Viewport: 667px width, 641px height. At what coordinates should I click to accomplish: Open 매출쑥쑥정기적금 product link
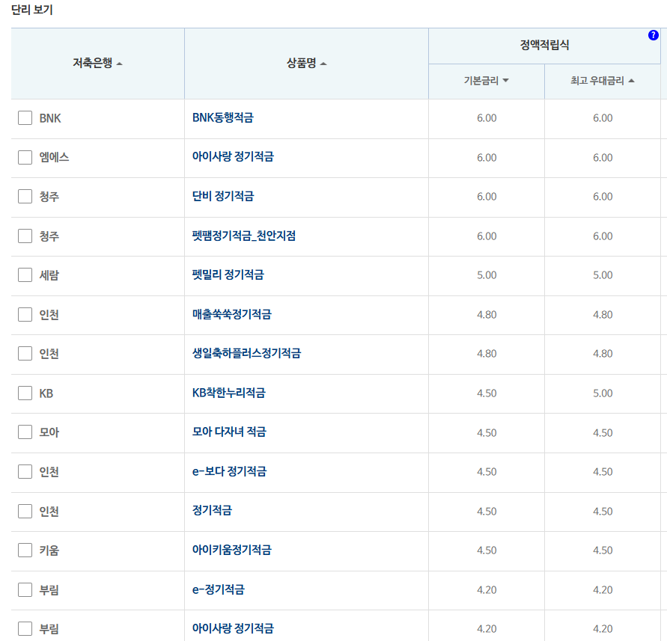(x=232, y=315)
